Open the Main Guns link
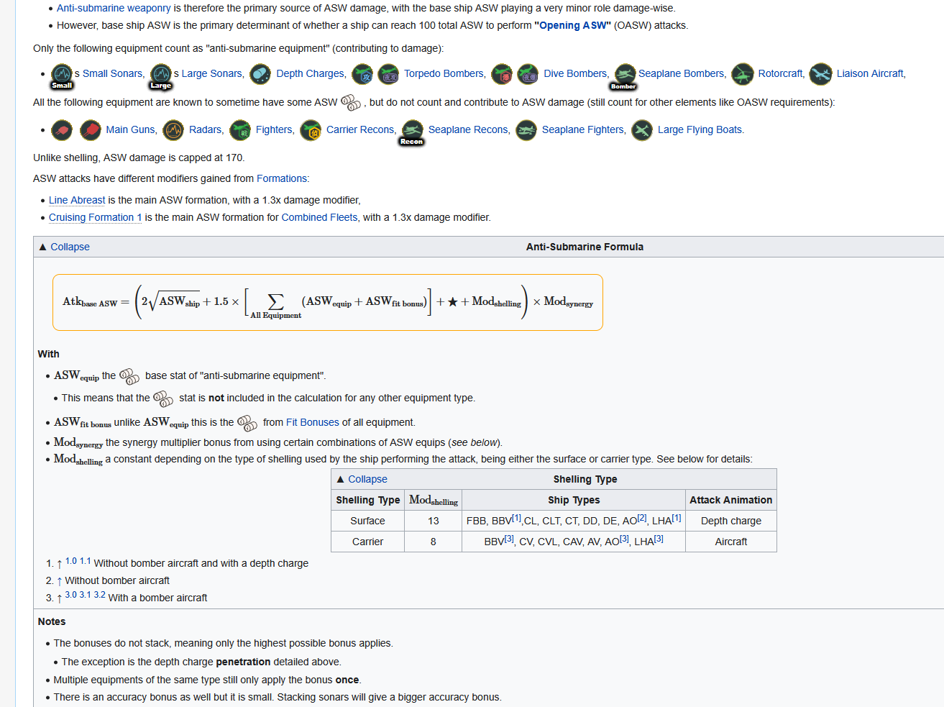 tap(130, 129)
